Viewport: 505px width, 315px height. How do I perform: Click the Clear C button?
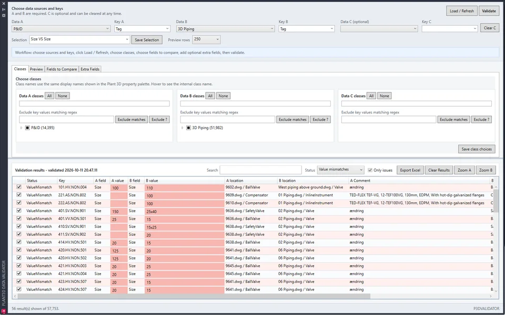click(x=490, y=28)
